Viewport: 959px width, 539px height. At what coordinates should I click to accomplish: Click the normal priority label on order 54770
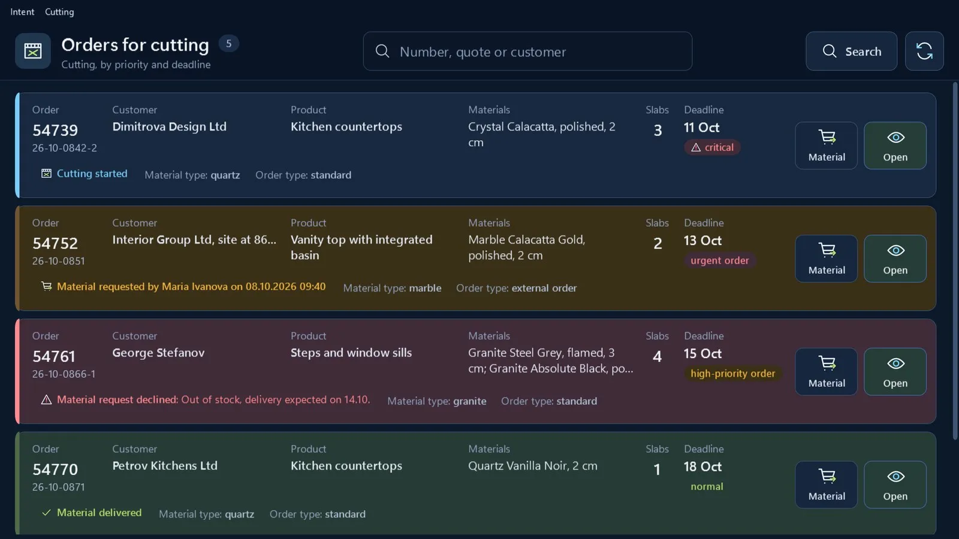point(707,487)
